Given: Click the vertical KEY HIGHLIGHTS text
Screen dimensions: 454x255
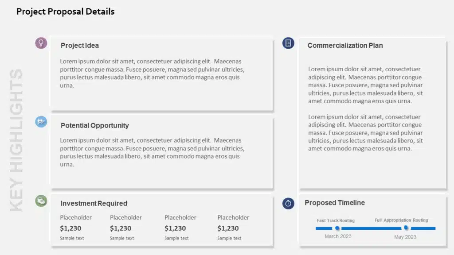Looking at the screenshot, I should coord(16,139).
